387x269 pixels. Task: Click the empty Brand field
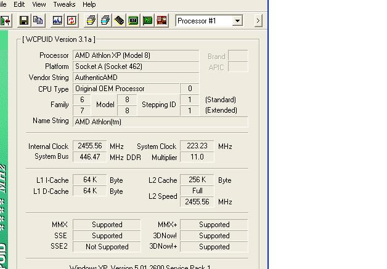pos(238,55)
